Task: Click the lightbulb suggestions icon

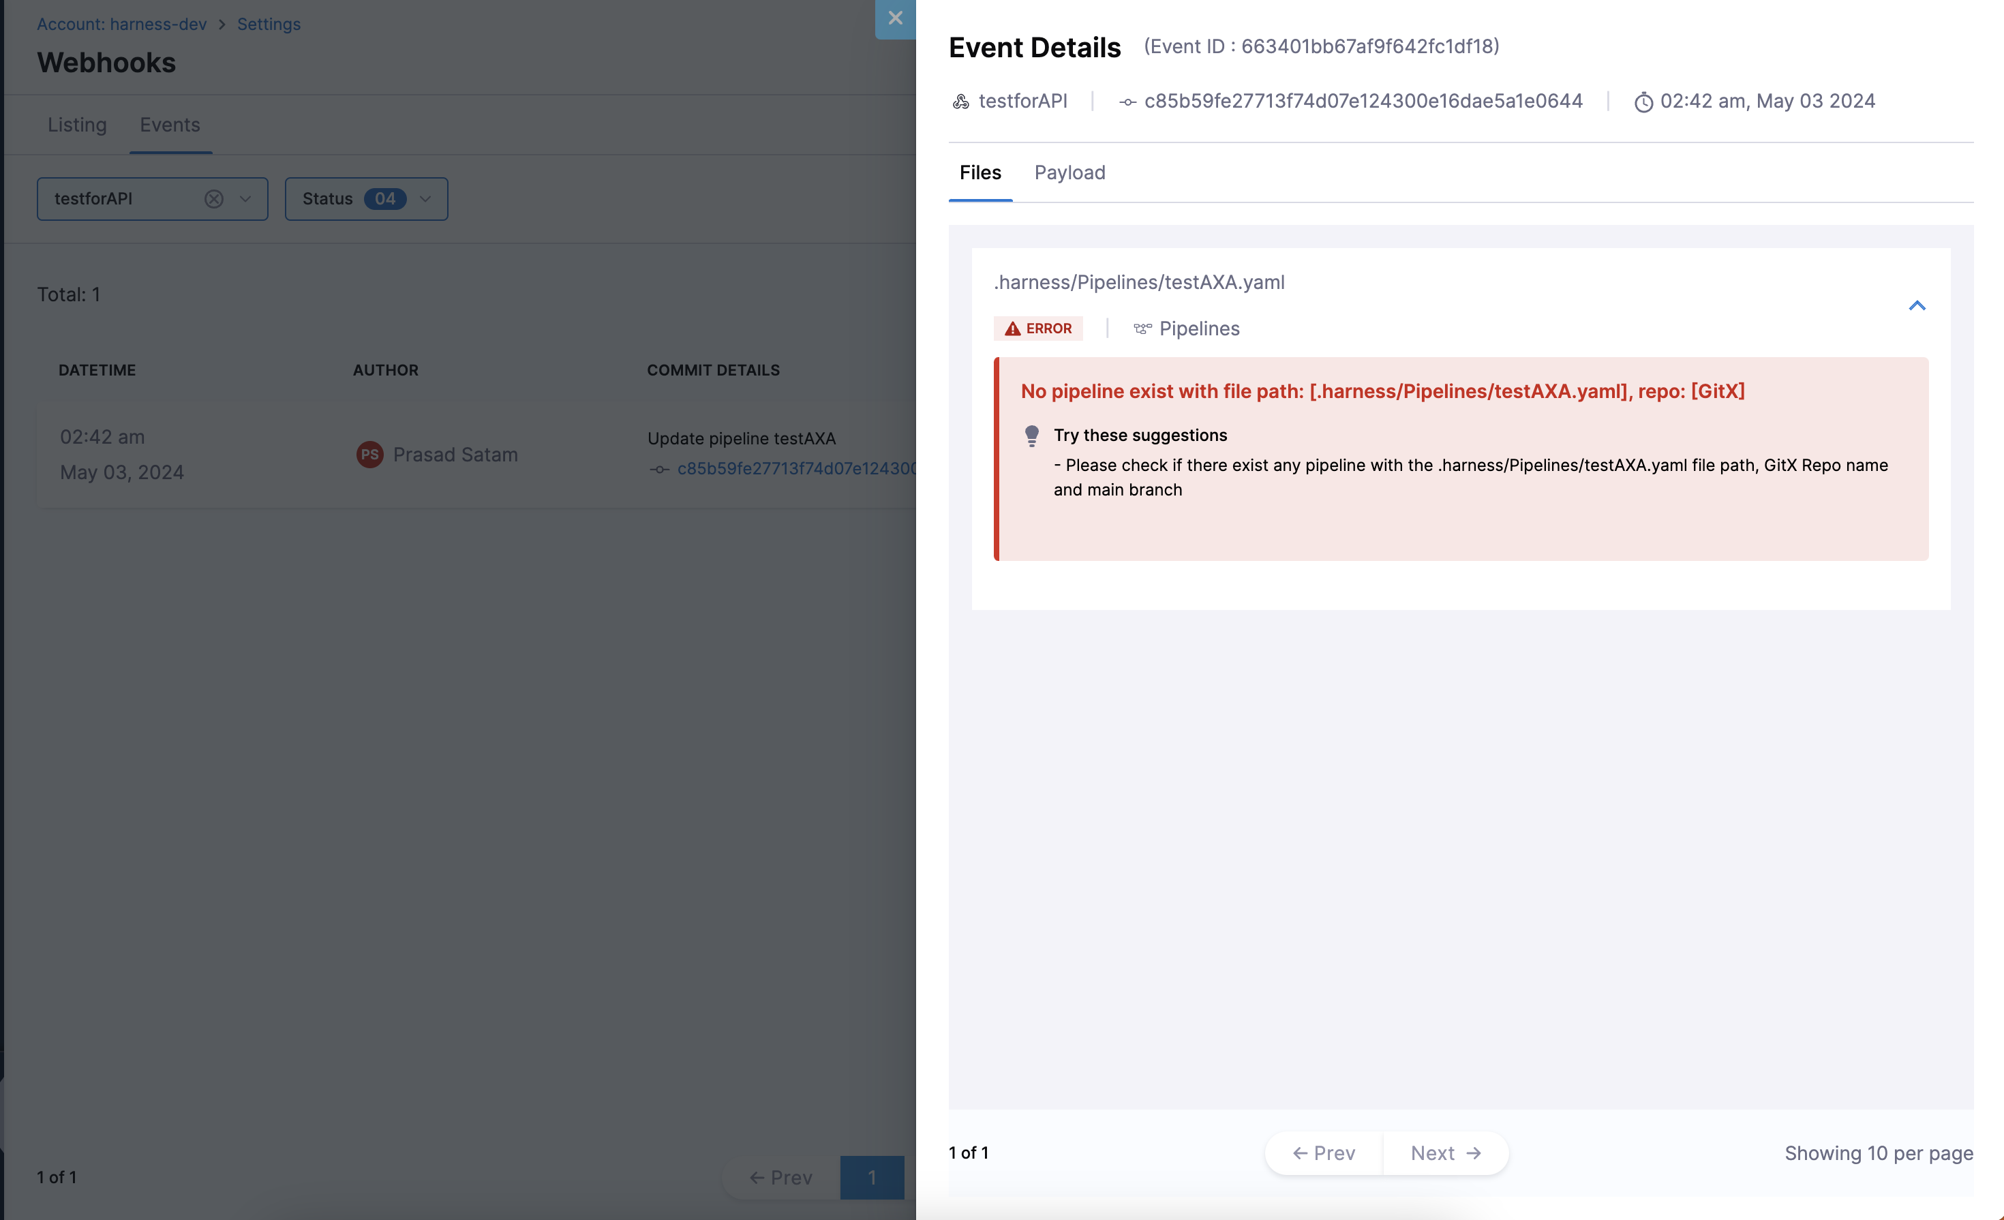Action: click(1031, 436)
